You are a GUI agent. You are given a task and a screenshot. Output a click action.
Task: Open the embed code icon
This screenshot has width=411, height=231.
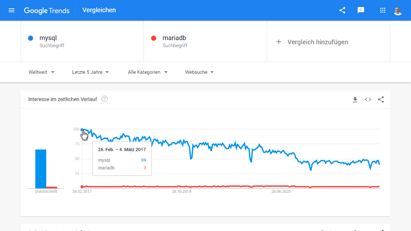coord(368,99)
